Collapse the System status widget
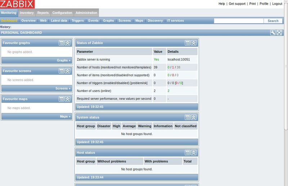Screen dimensions: 288x186 click(194, 117)
